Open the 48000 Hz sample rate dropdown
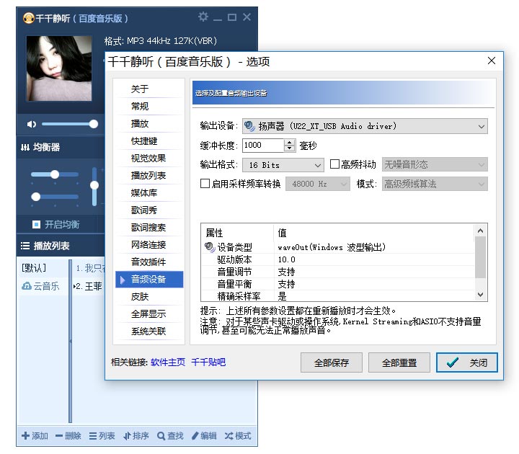The height and width of the screenshot is (454, 519). pos(317,184)
